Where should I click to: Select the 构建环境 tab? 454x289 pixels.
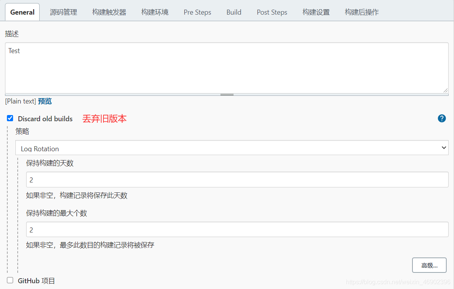point(155,12)
